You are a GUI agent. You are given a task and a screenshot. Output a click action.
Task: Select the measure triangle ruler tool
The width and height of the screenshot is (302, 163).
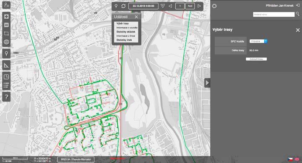click(6, 66)
